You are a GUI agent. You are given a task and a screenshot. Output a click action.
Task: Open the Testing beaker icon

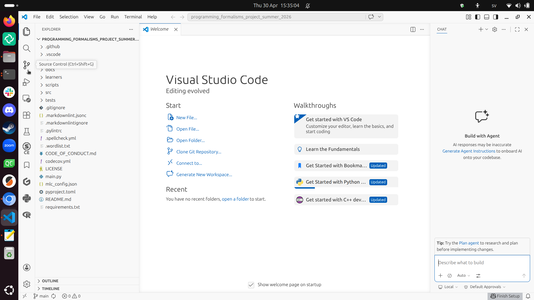click(27, 132)
